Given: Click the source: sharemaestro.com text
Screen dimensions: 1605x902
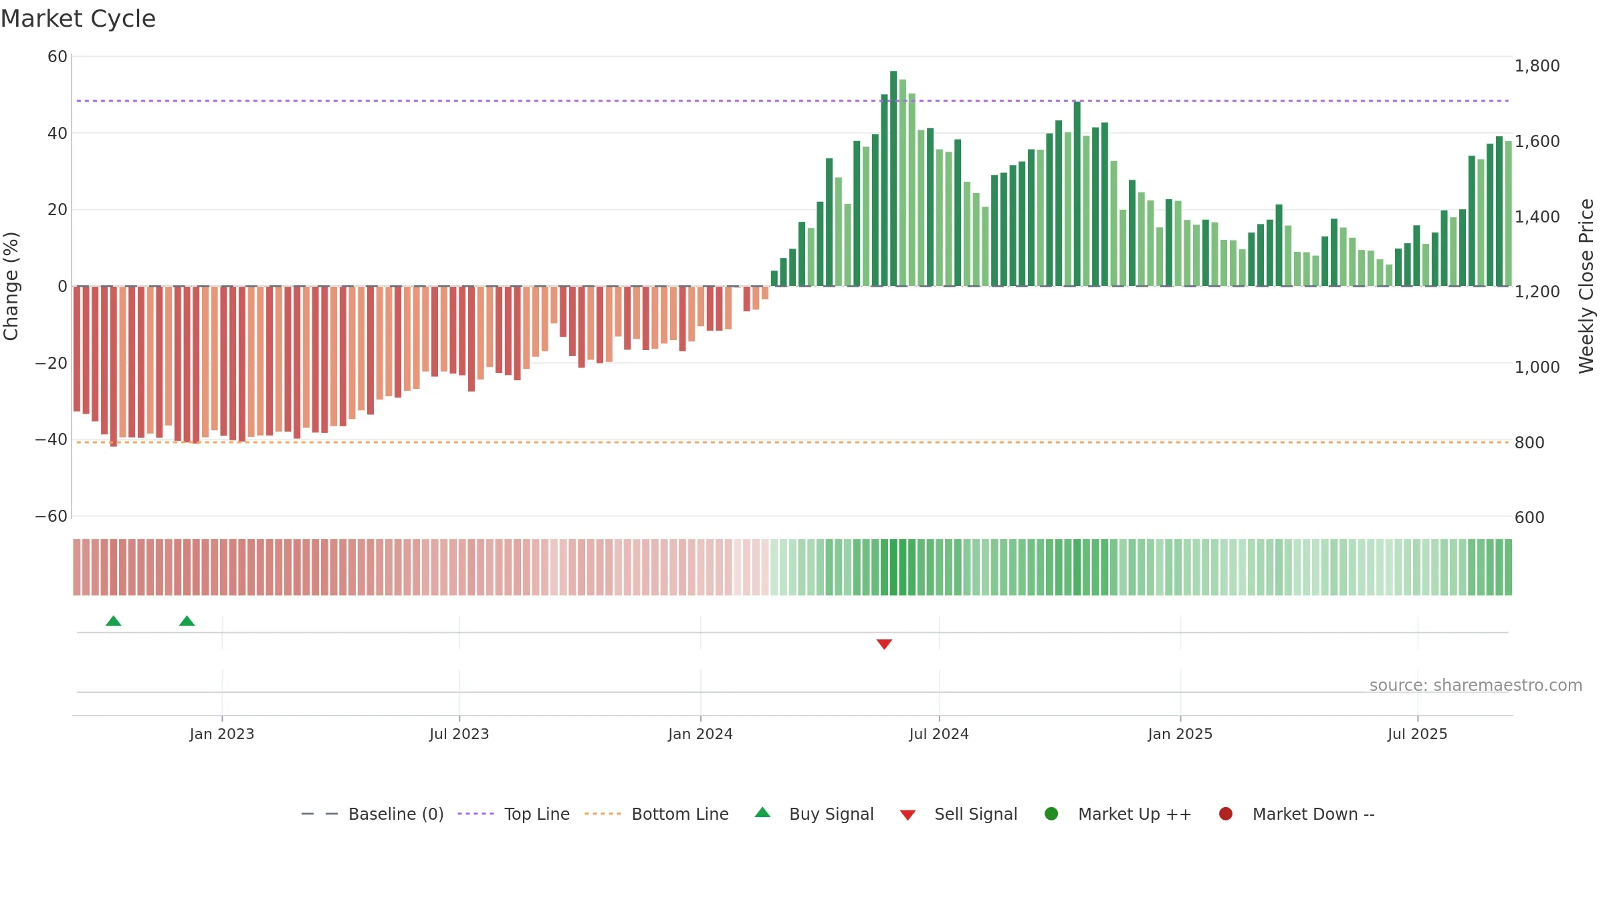Looking at the screenshot, I should tap(1476, 686).
